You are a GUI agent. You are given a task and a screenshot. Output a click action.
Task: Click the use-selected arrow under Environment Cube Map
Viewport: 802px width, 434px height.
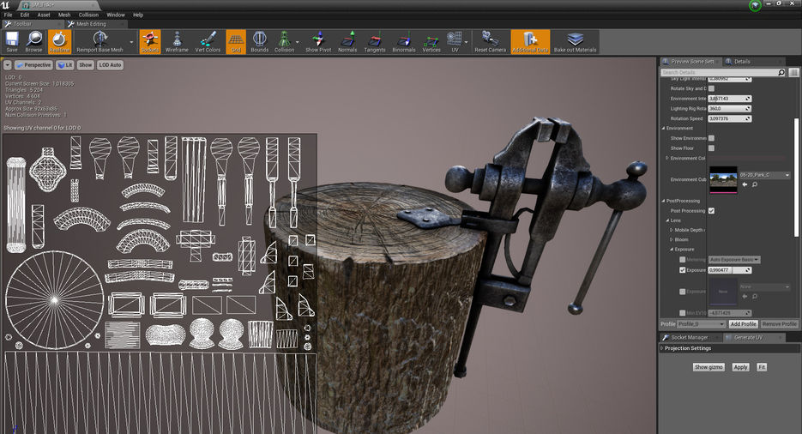click(x=745, y=184)
